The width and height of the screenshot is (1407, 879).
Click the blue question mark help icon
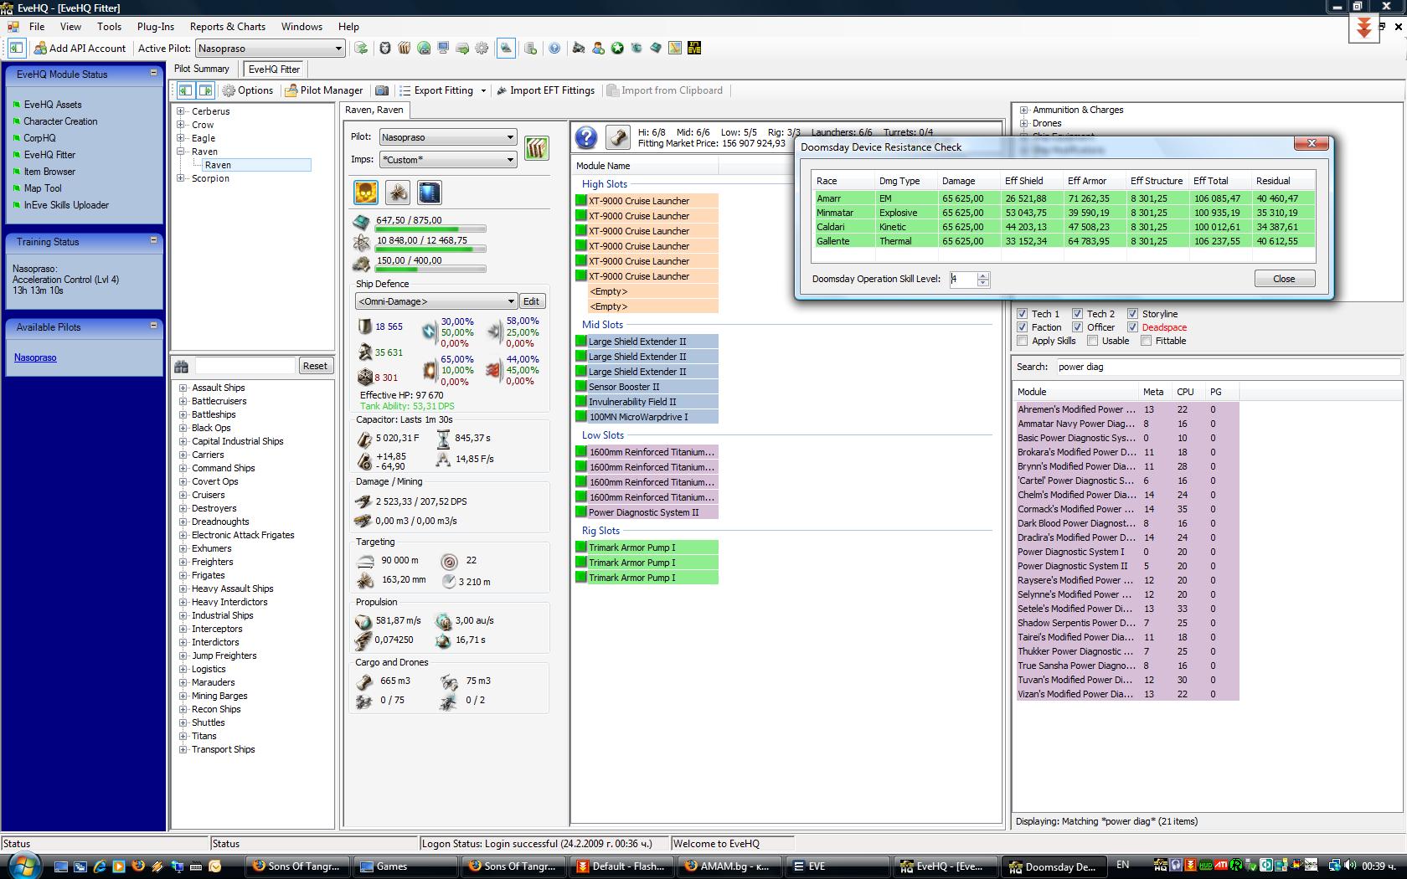[586, 137]
